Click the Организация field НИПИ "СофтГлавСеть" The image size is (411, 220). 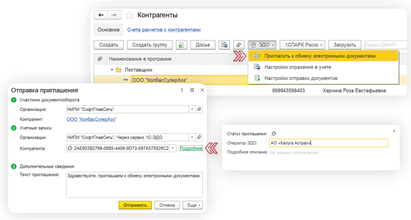click(x=128, y=109)
